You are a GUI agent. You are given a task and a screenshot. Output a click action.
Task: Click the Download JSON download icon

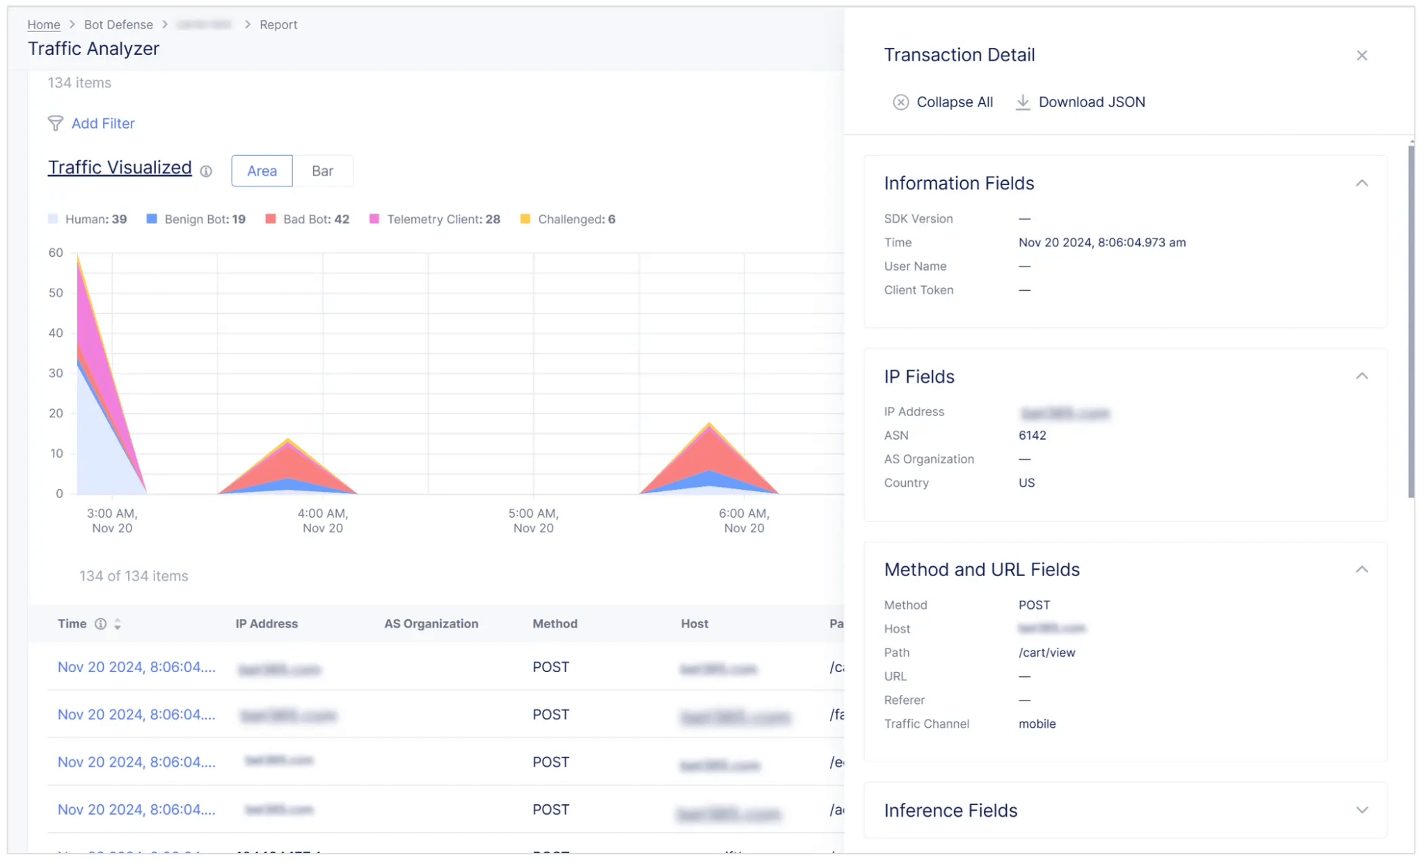pos(1023,102)
